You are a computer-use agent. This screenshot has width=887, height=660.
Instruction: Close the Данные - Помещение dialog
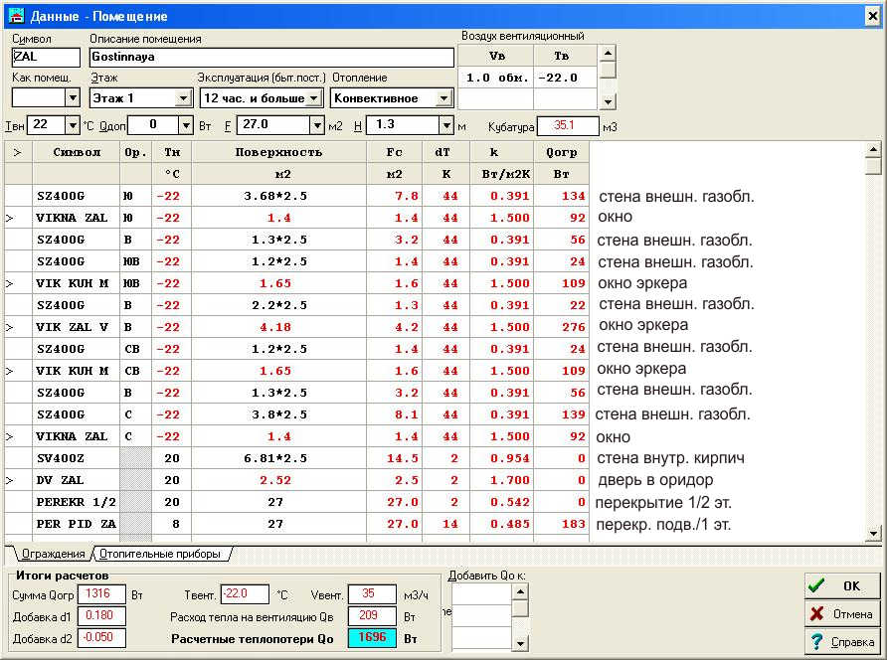[x=871, y=16]
